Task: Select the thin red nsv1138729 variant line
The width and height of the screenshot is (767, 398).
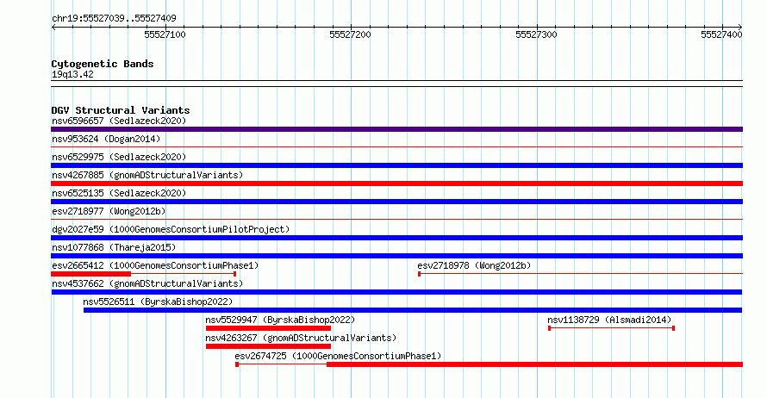Action: pos(612,328)
